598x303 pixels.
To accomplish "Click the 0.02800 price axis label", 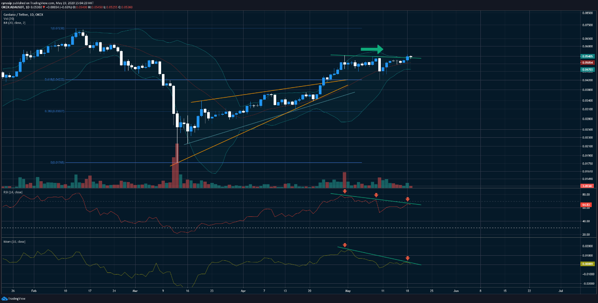I will (x=588, y=119).
